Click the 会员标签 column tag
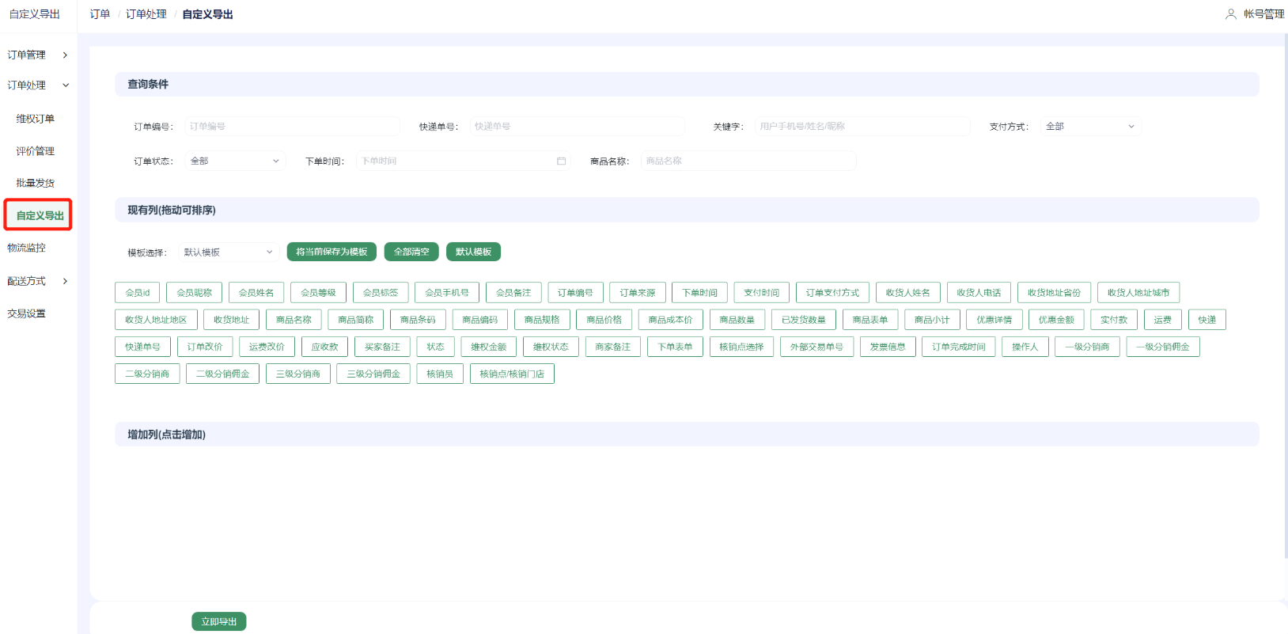This screenshot has height=634, width=1288. pyautogui.click(x=381, y=293)
